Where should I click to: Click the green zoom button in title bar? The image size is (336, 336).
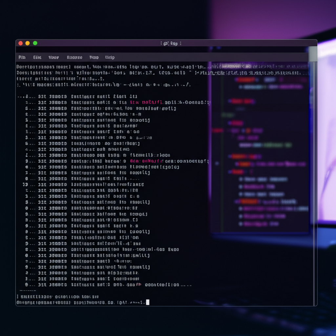(x=35, y=43)
